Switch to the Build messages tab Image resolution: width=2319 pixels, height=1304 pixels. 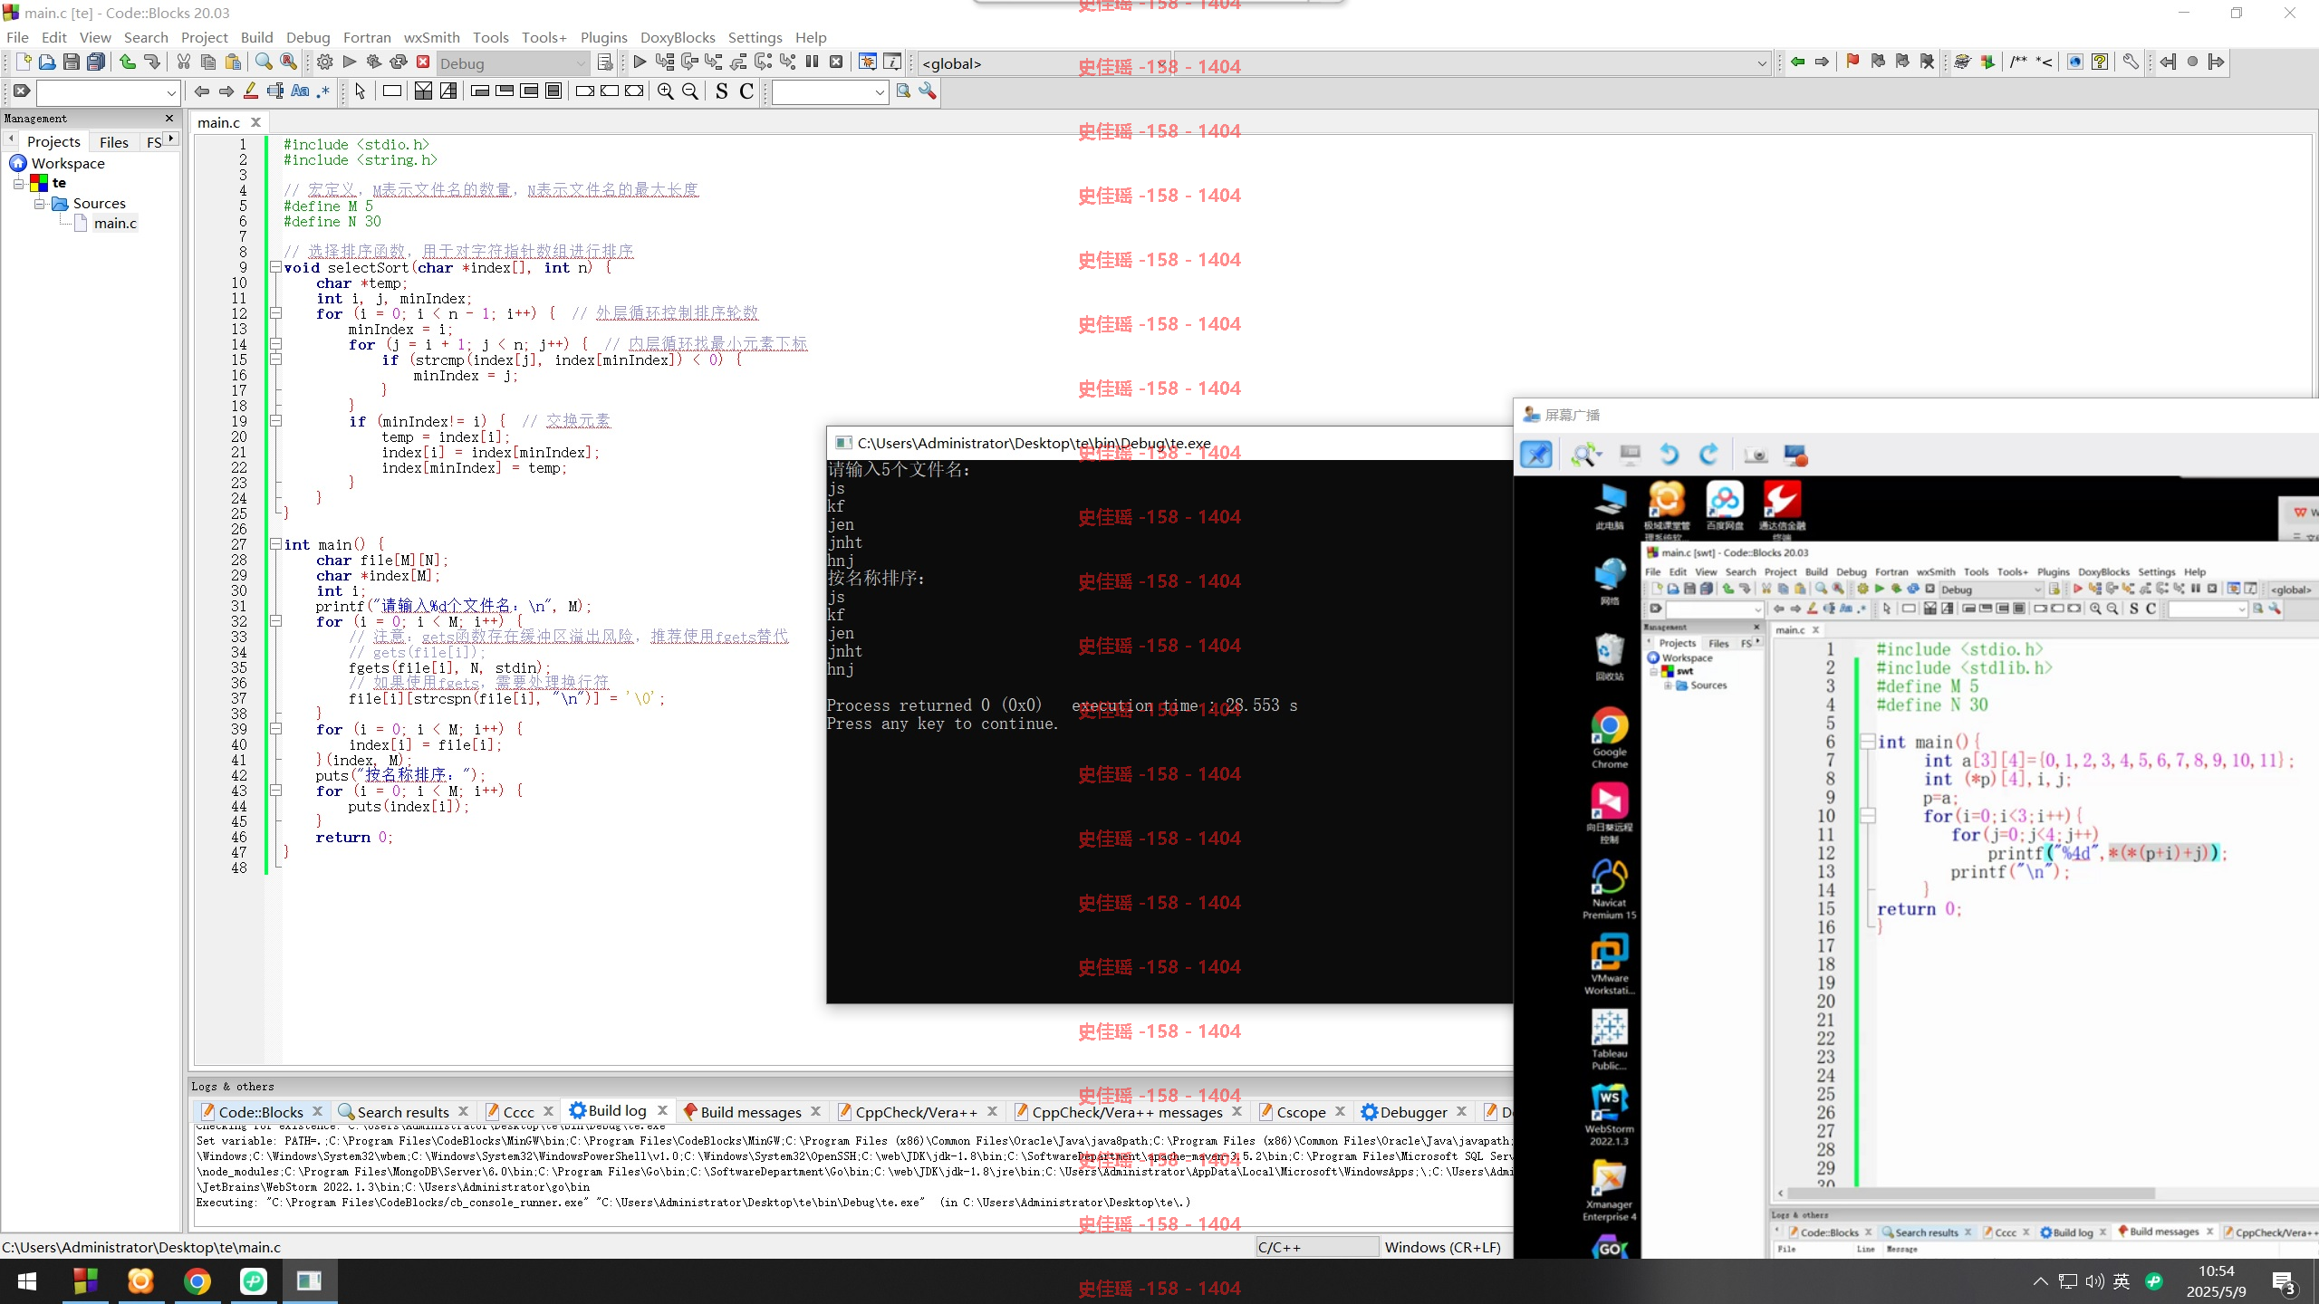tap(751, 1112)
